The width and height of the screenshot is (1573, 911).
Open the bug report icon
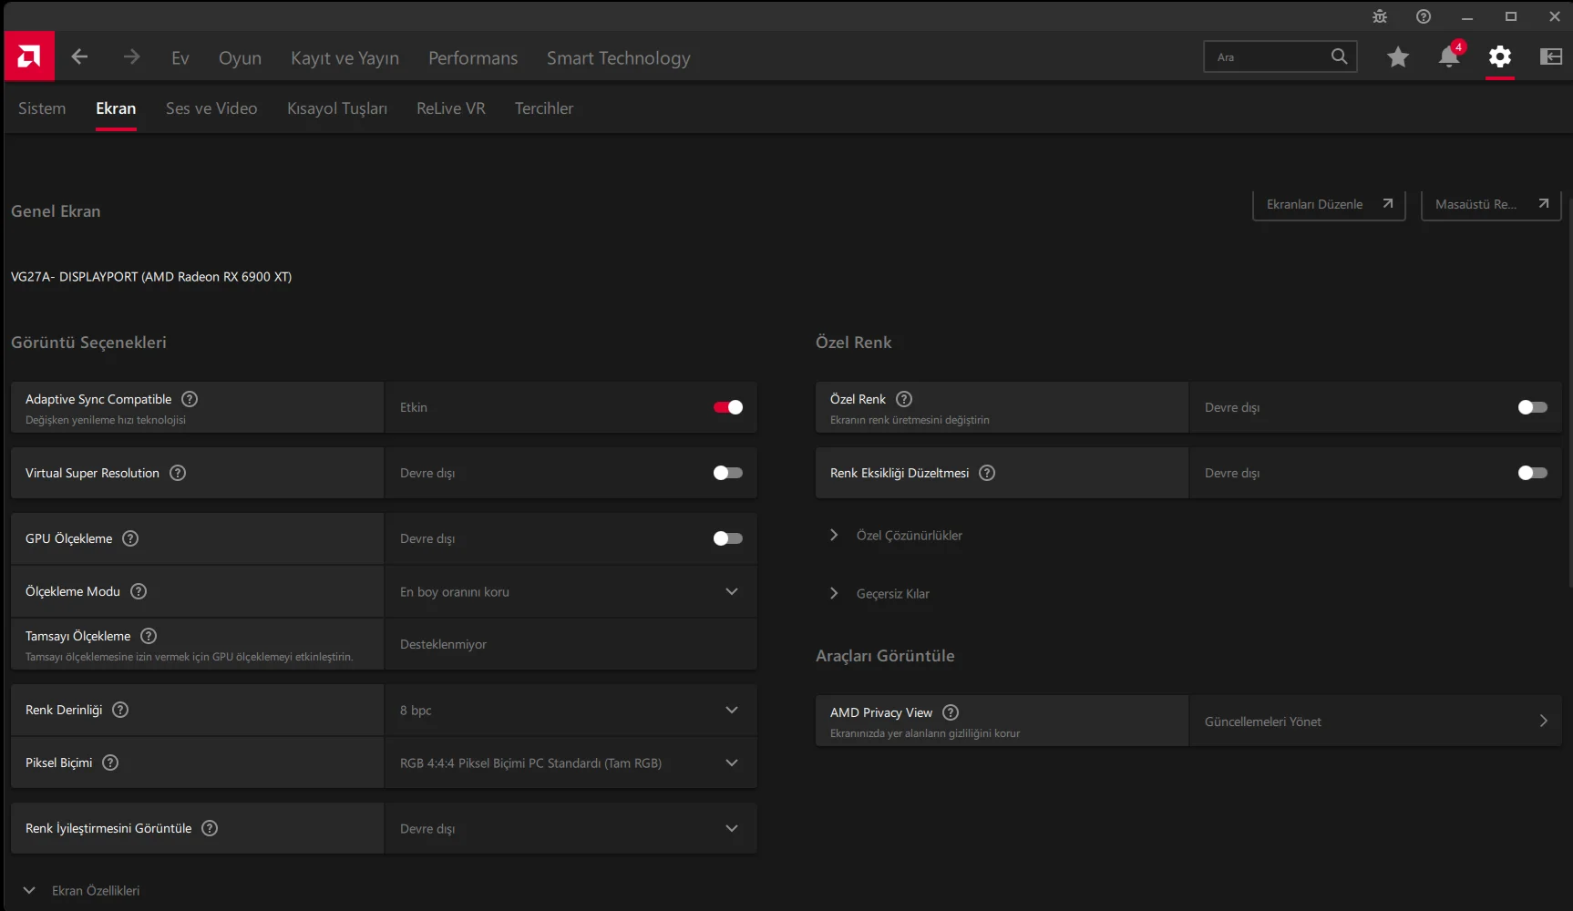click(1380, 16)
